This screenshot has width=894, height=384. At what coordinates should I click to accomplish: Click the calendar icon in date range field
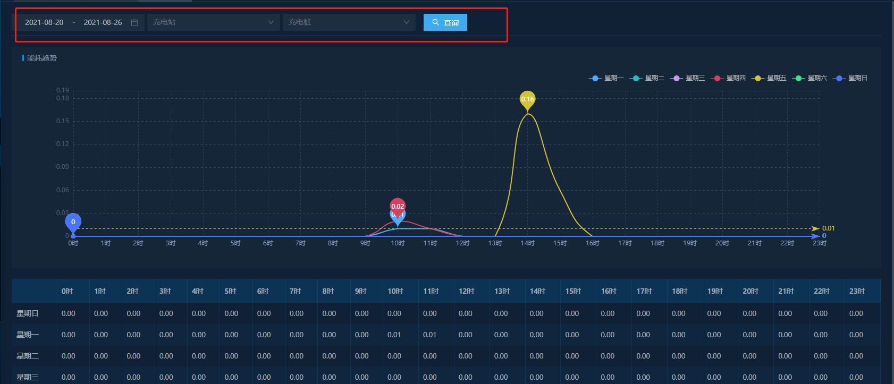tap(134, 22)
